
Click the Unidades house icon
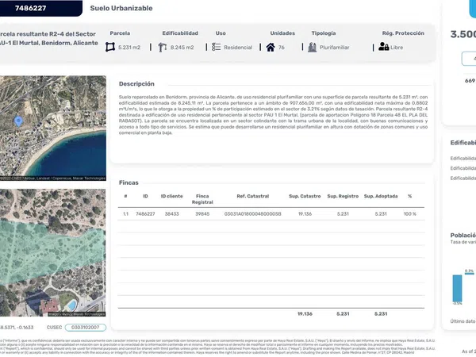271,48
